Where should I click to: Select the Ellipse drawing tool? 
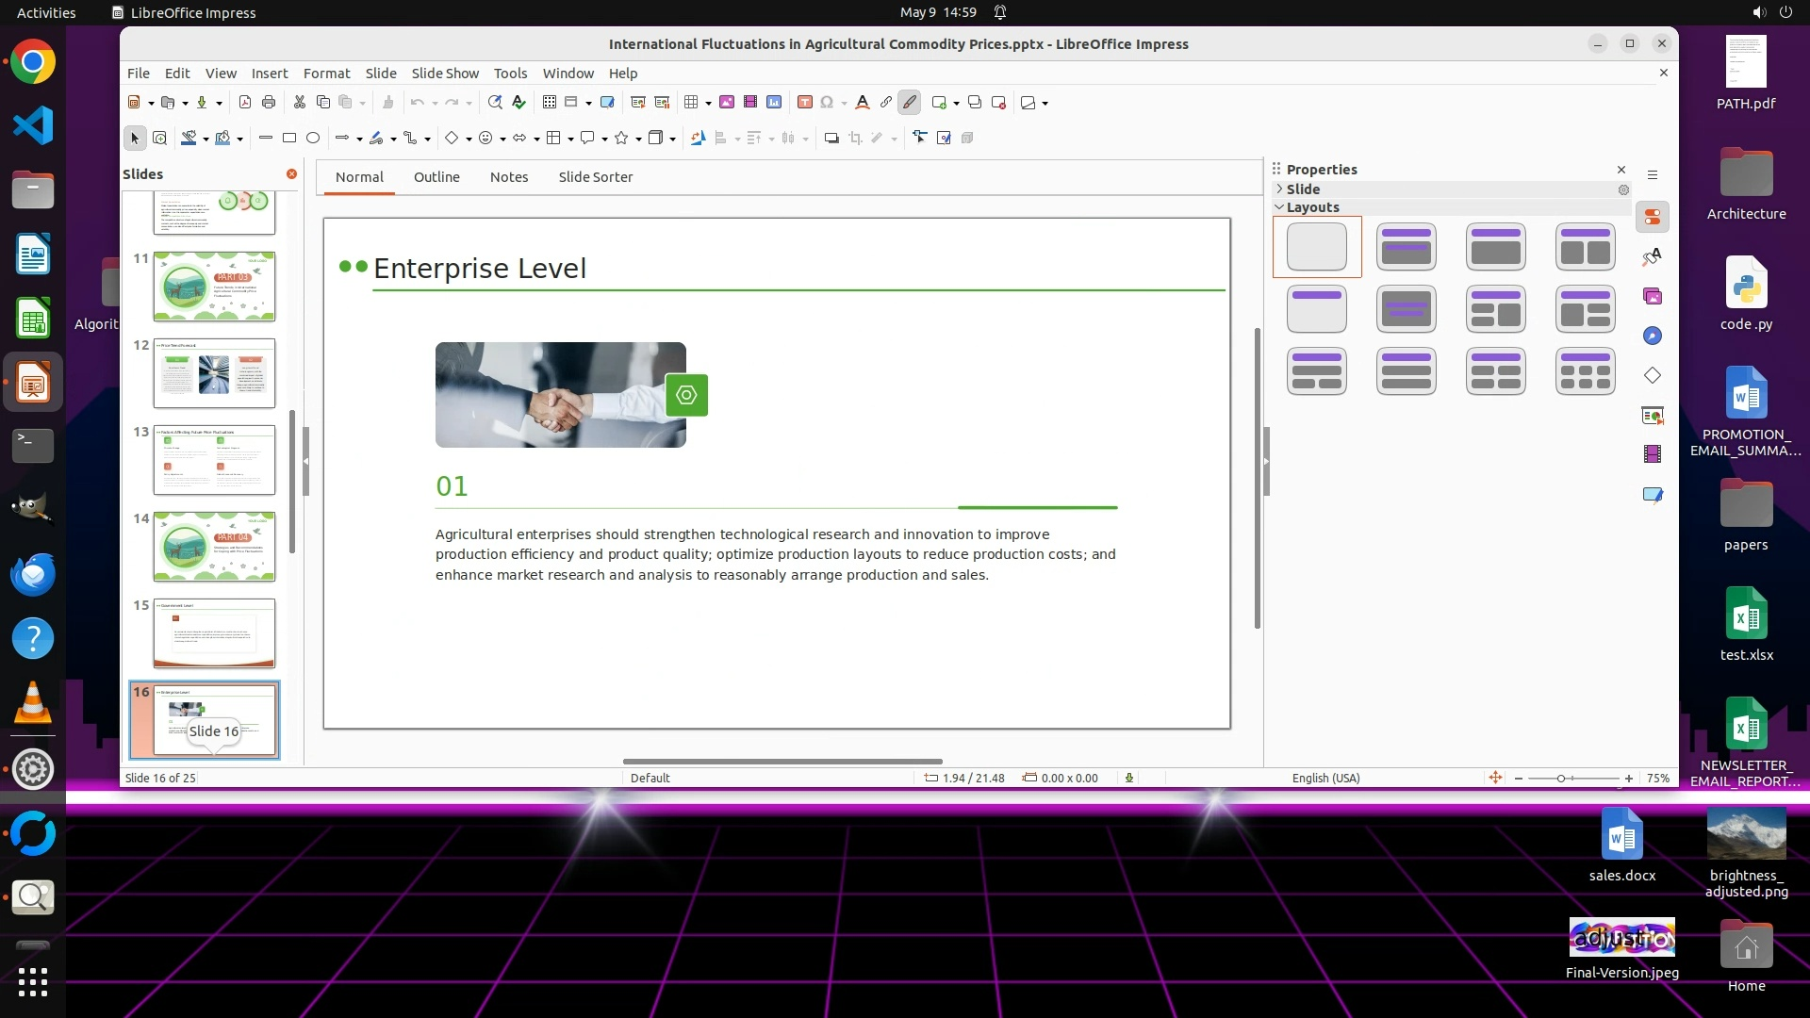click(x=313, y=139)
